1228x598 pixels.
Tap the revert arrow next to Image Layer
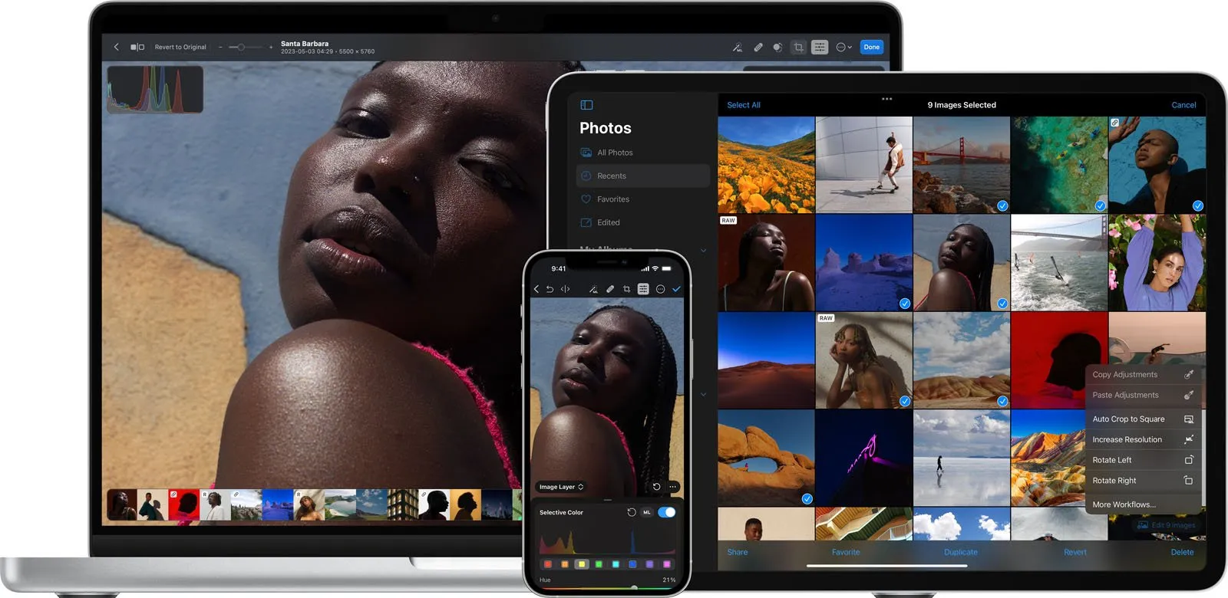(656, 487)
